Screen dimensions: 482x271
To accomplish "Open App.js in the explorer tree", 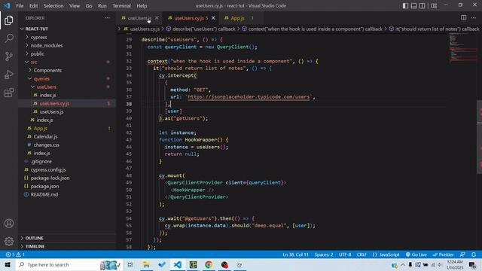I will coord(67,129).
